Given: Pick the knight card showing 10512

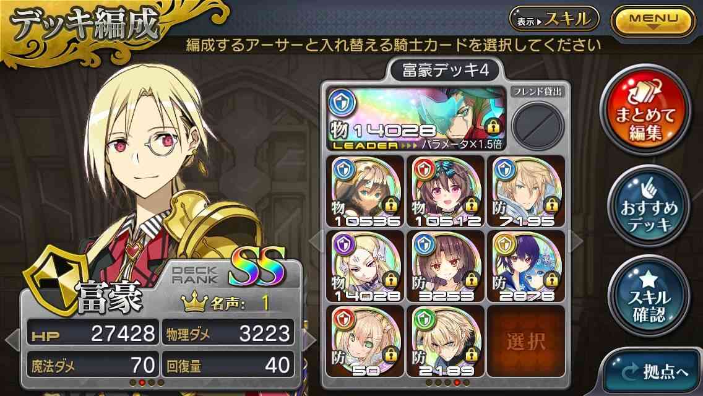Looking at the screenshot, I should point(445,191).
